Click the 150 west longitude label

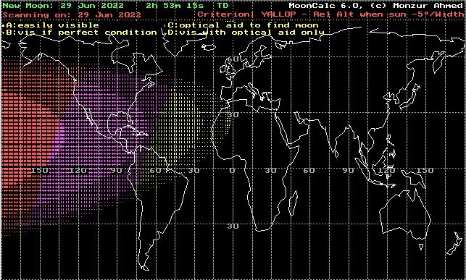[x=40, y=170]
